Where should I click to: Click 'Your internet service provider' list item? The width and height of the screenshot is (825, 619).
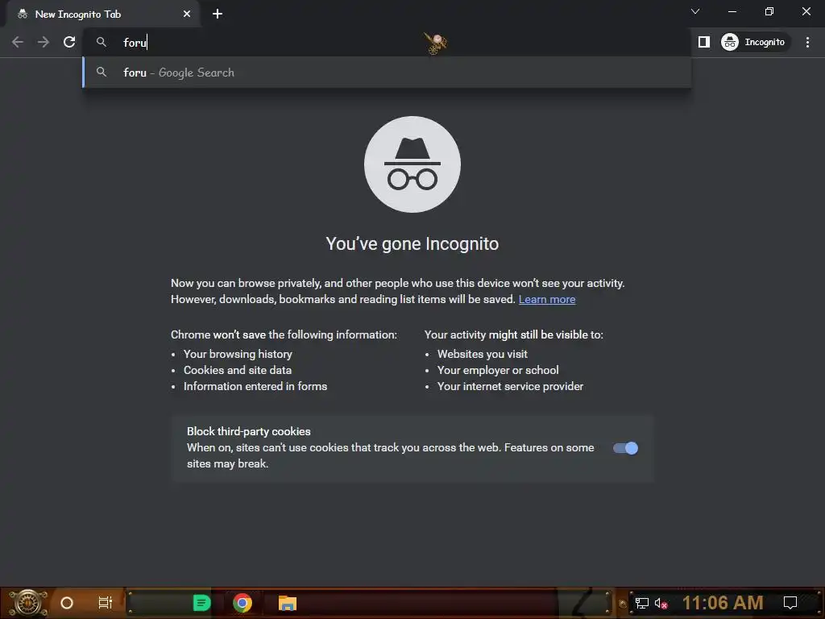(510, 386)
